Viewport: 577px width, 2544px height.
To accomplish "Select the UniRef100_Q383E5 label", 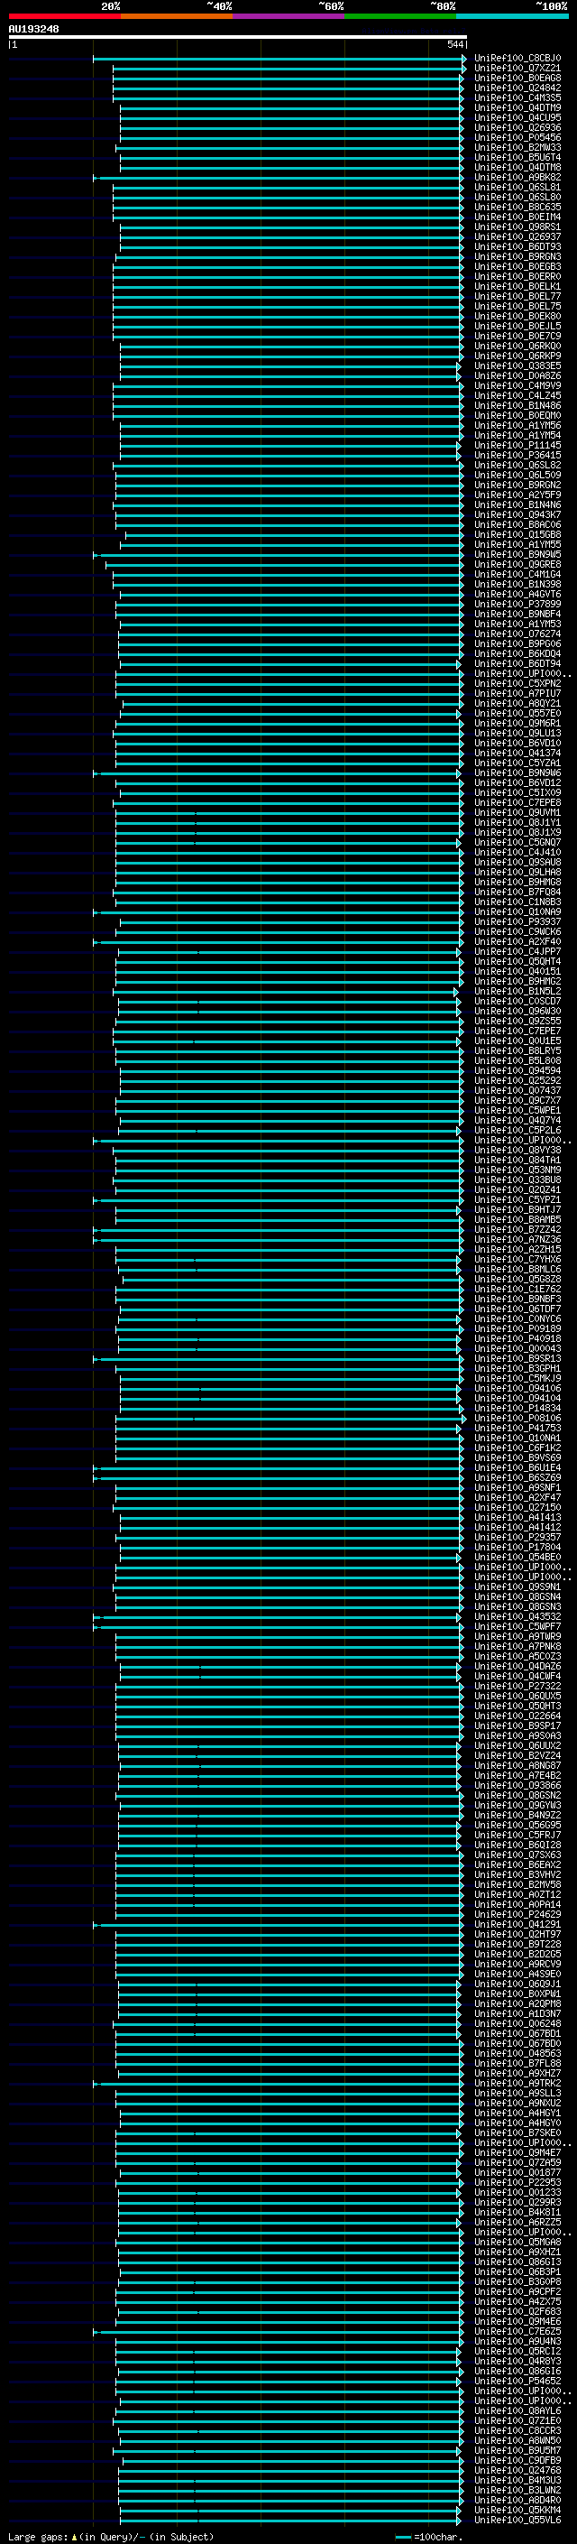I will point(517,365).
